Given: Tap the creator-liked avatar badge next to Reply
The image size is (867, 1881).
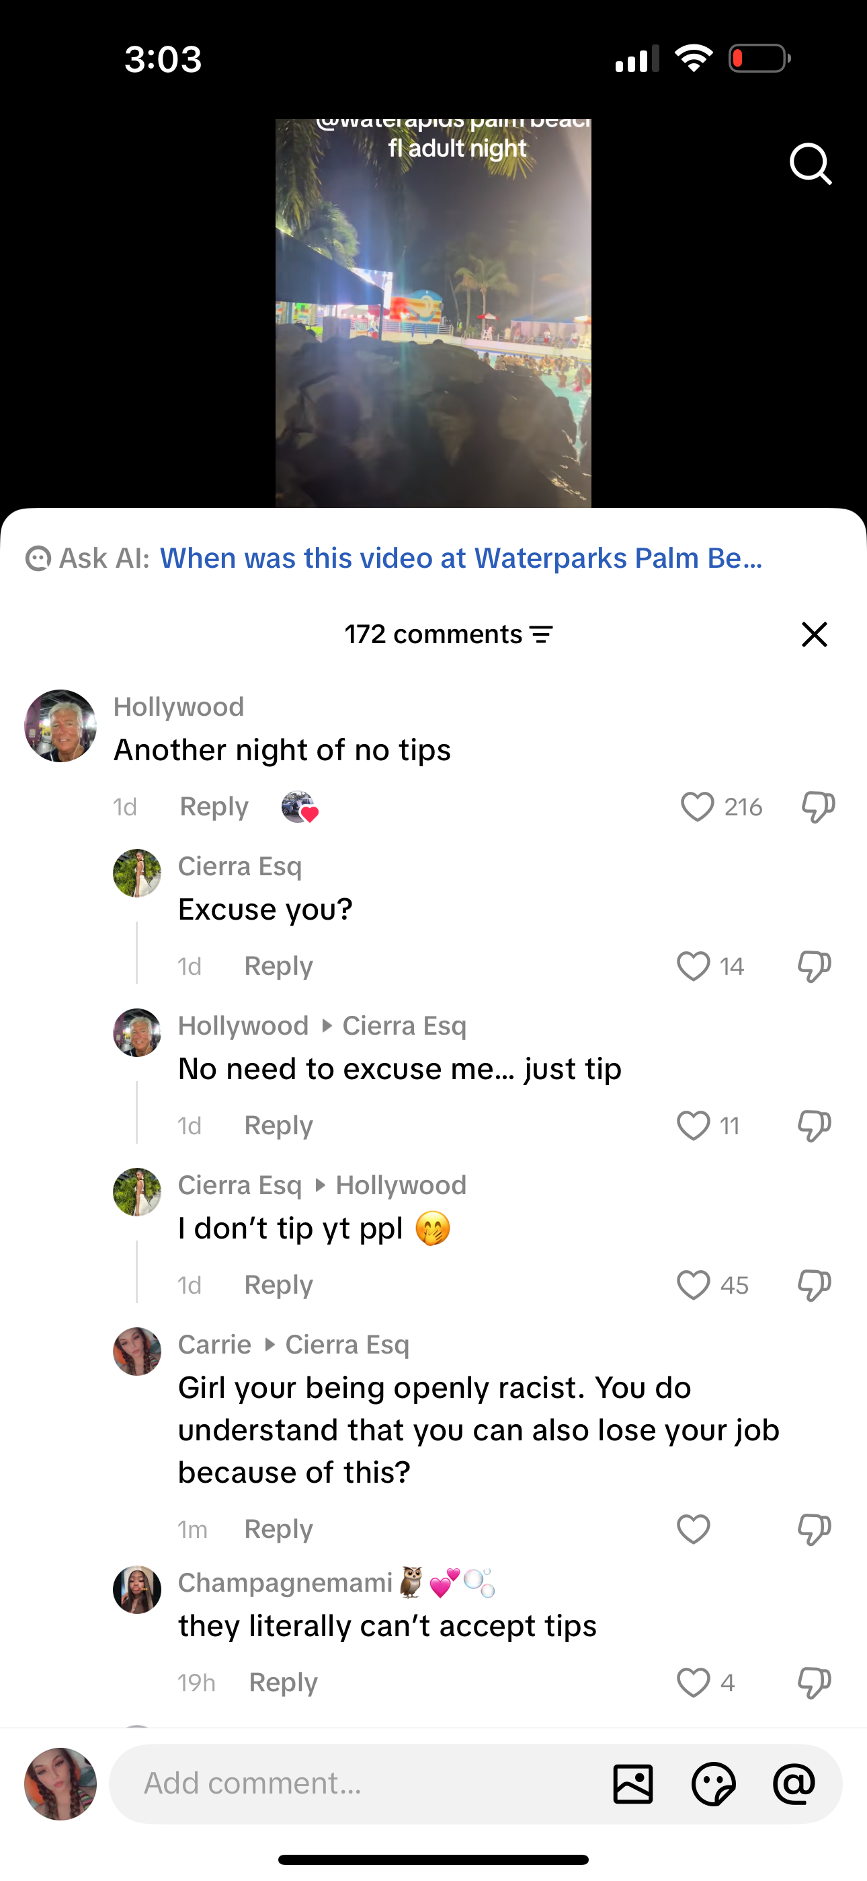Looking at the screenshot, I should pos(299,807).
